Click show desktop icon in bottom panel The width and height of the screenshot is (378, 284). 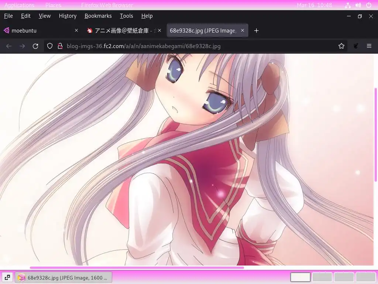pyautogui.click(x=7, y=277)
